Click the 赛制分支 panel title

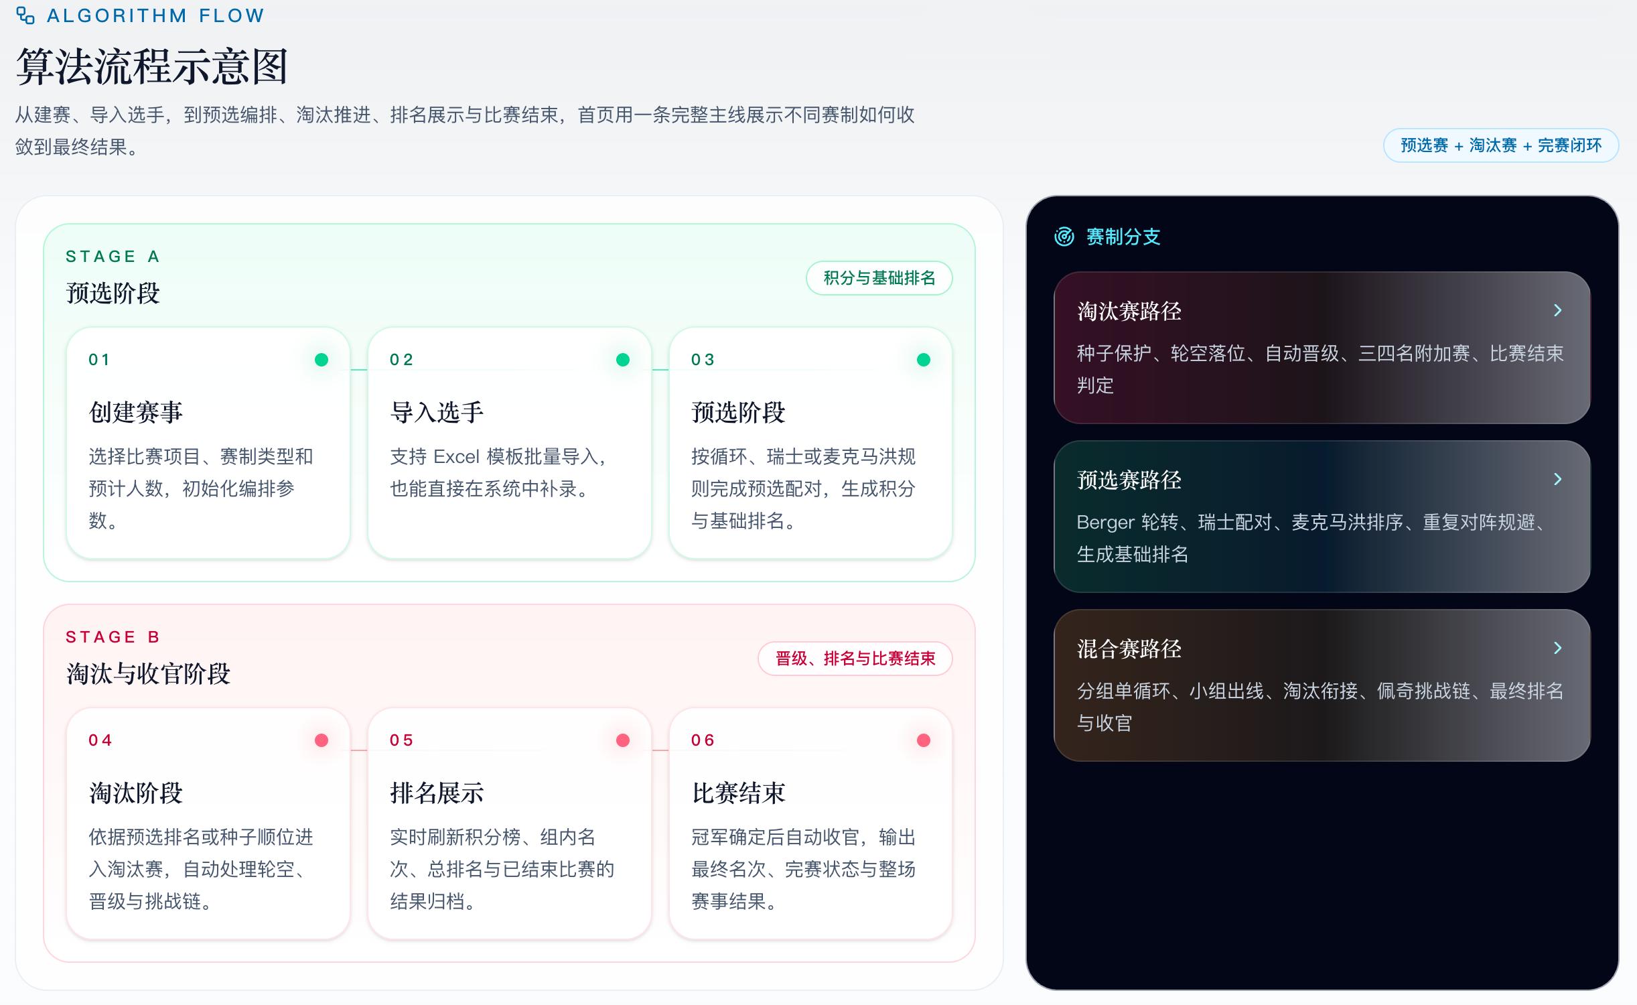click(x=1123, y=237)
